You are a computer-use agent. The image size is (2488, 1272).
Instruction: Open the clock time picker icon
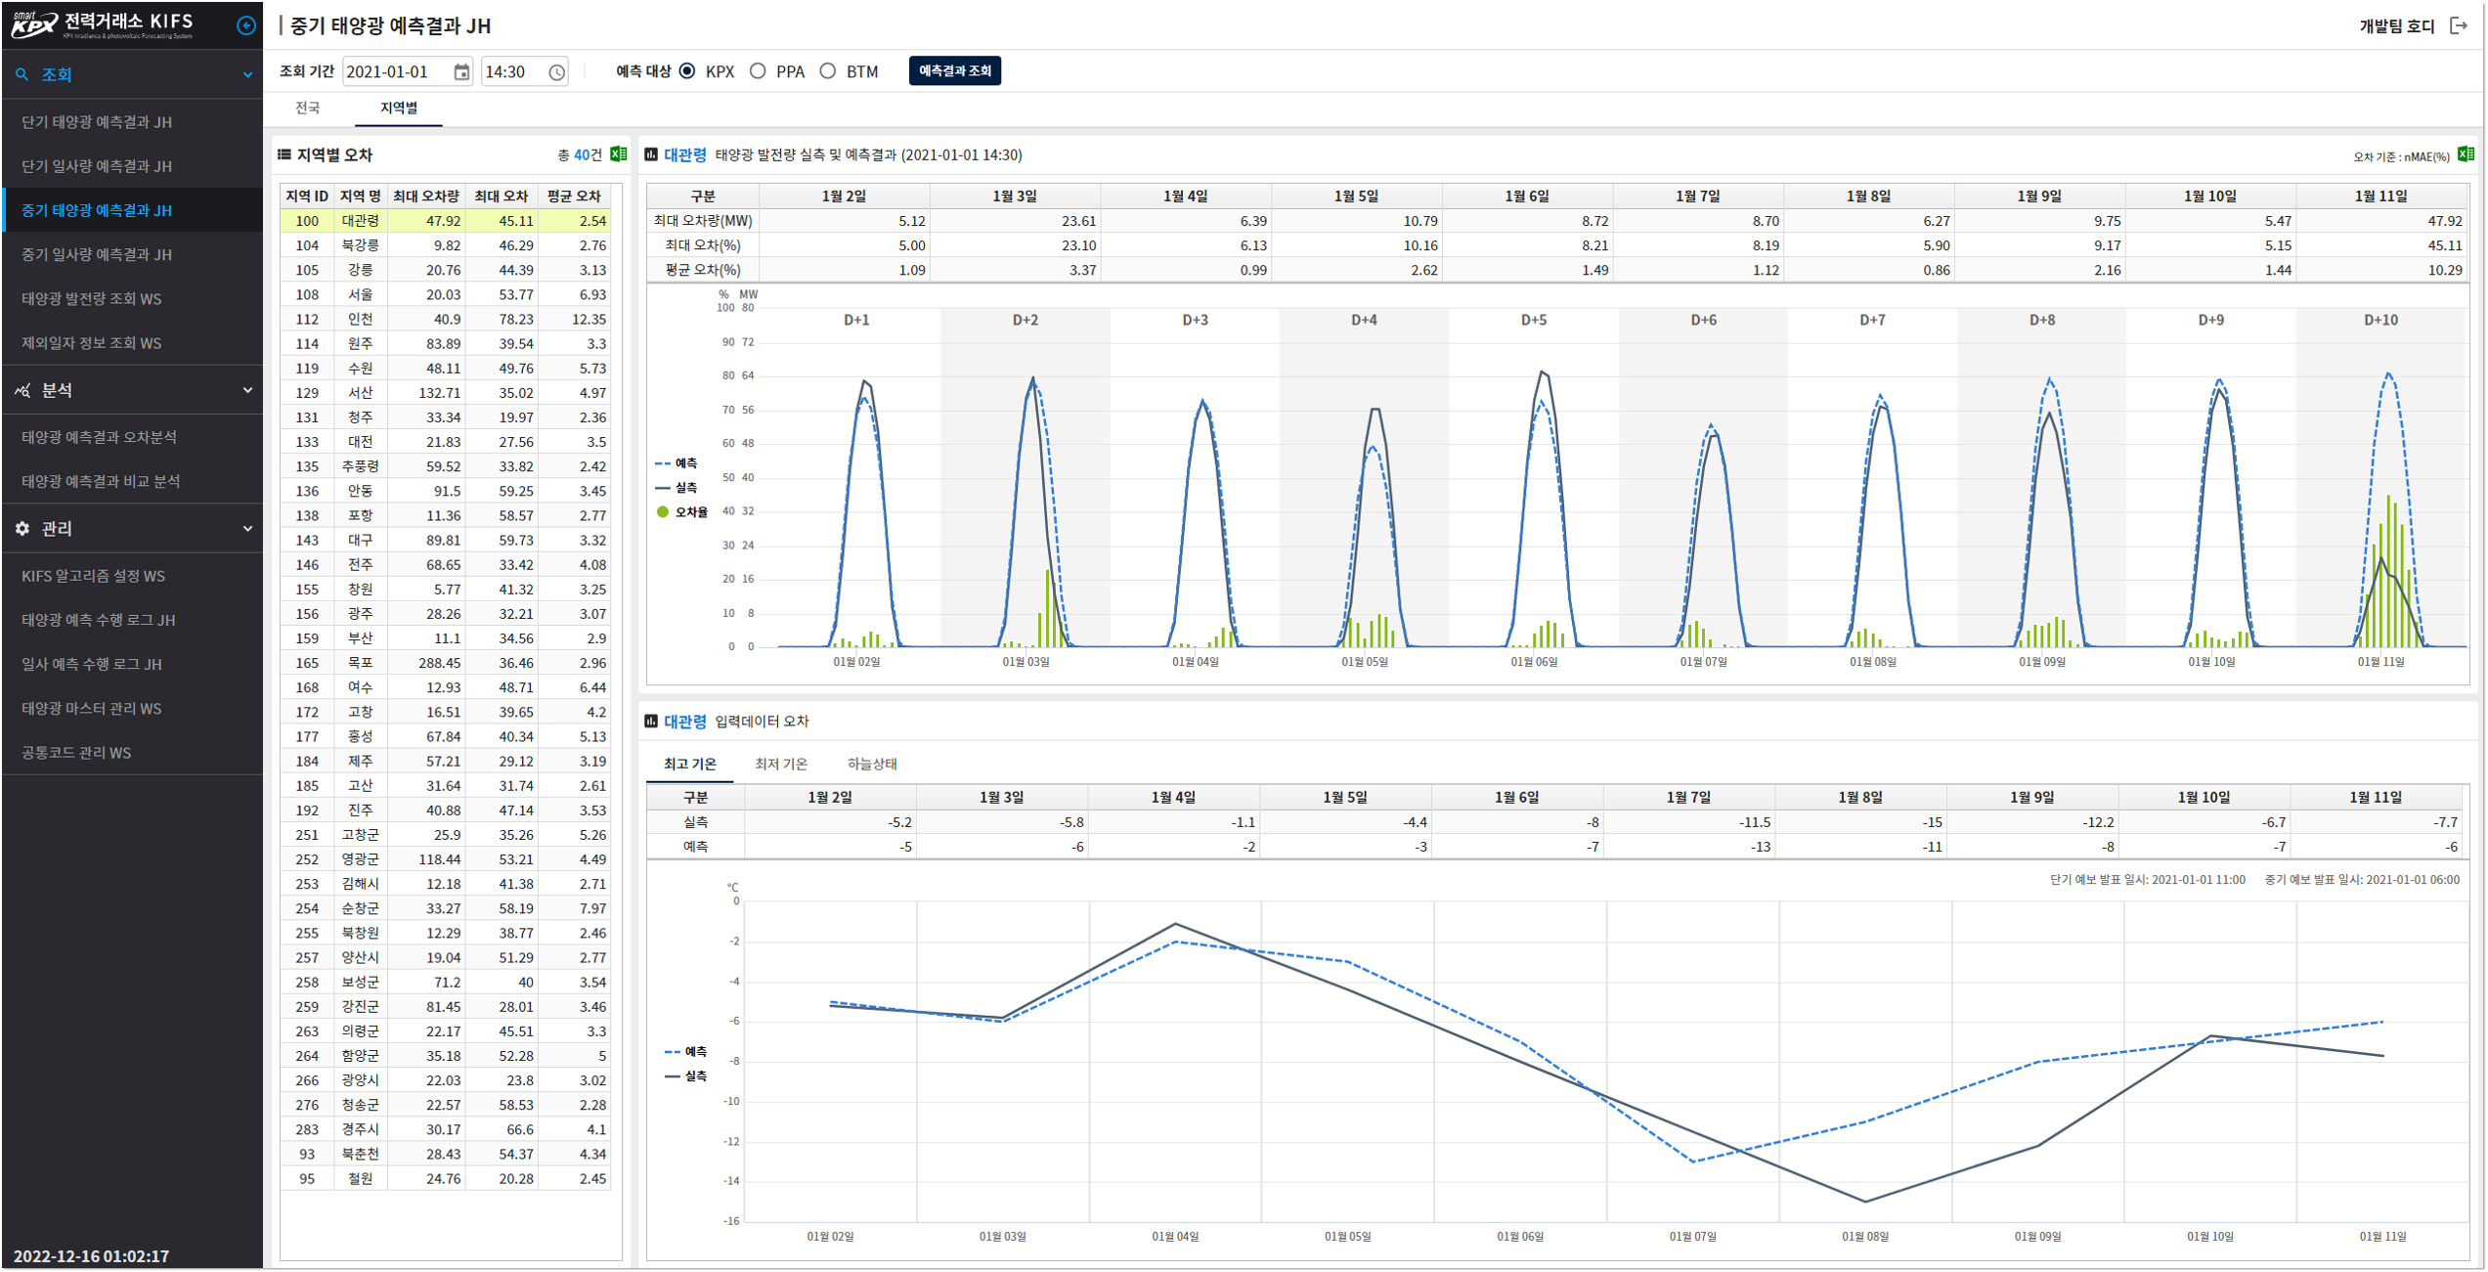point(556,72)
